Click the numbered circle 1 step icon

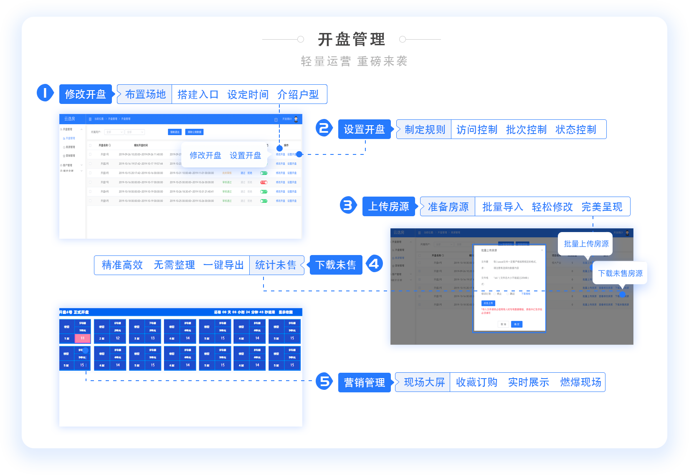pyautogui.click(x=45, y=93)
